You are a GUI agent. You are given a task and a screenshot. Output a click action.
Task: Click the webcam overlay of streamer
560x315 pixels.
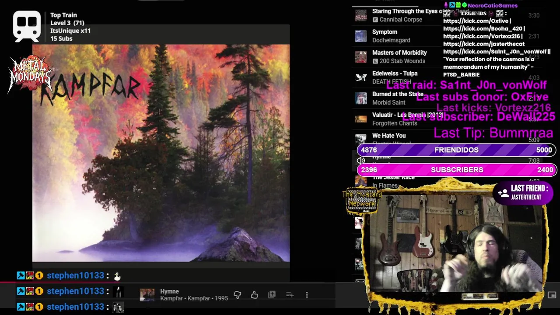pyautogui.click(x=456, y=244)
